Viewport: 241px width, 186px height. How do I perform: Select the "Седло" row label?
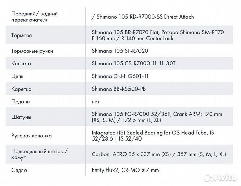[x=19, y=170]
